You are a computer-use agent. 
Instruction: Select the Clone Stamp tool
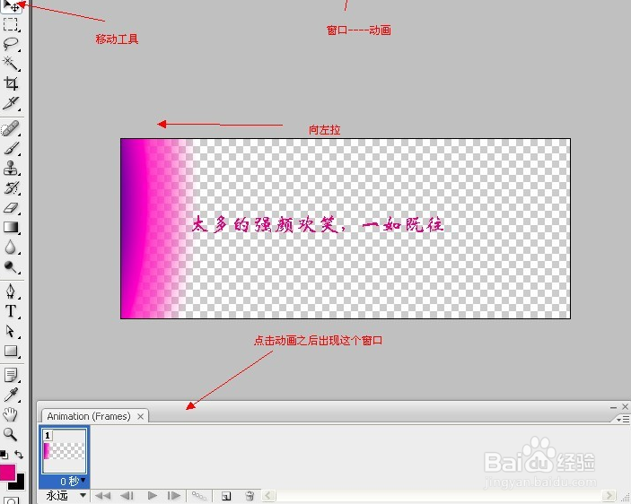point(11,168)
